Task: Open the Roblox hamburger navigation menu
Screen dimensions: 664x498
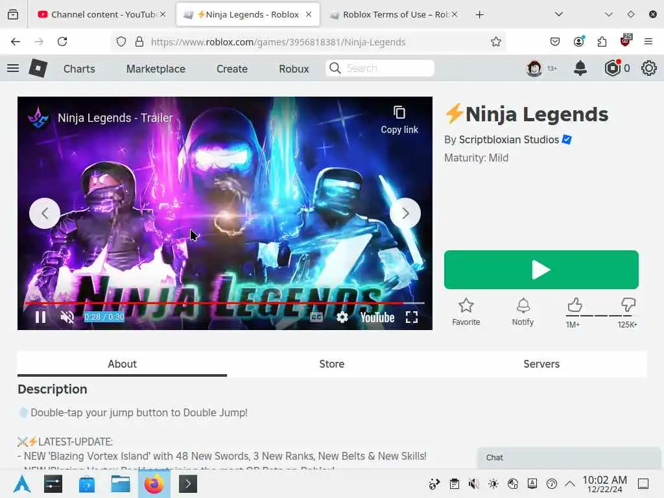Action: 13,68
